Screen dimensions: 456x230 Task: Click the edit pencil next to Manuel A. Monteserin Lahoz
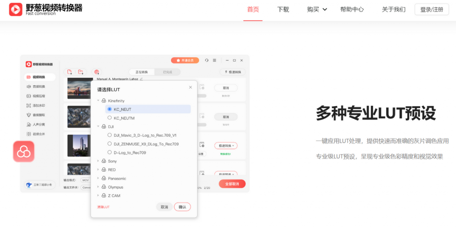(x=141, y=79)
